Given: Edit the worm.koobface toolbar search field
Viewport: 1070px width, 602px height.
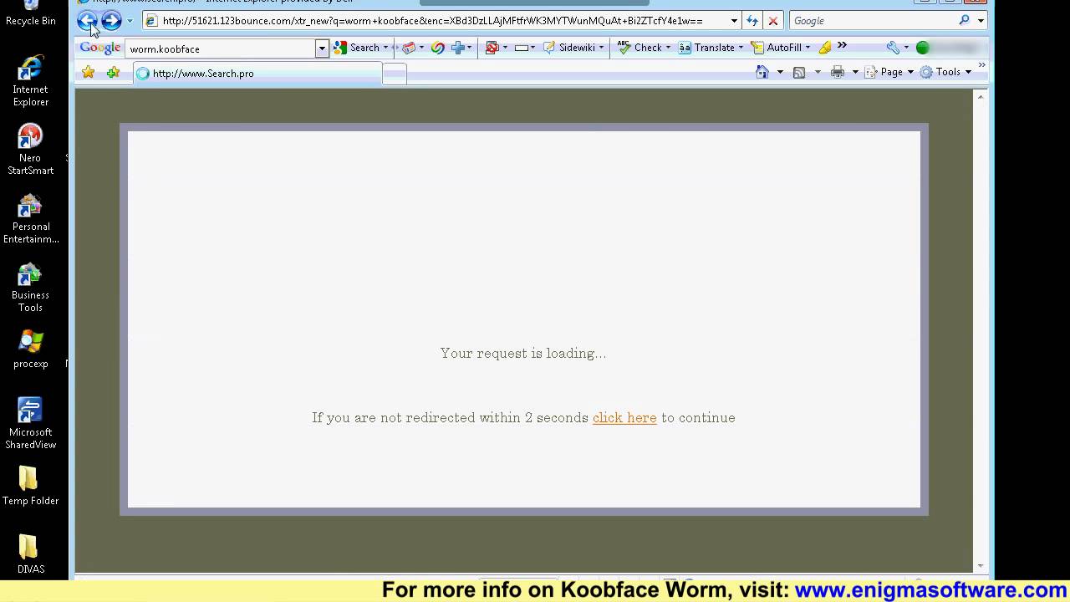Looking at the screenshot, I should pos(221,48).
